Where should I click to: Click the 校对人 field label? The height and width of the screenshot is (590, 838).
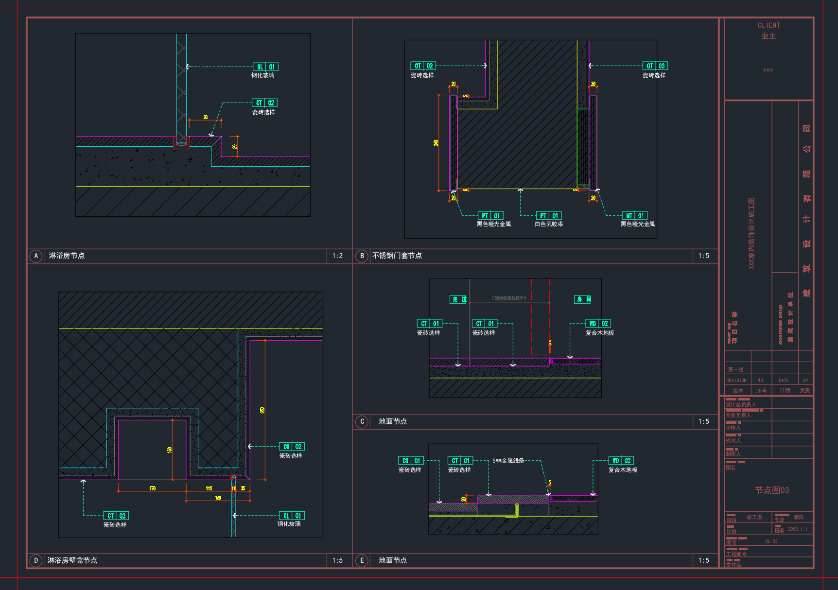733,440
